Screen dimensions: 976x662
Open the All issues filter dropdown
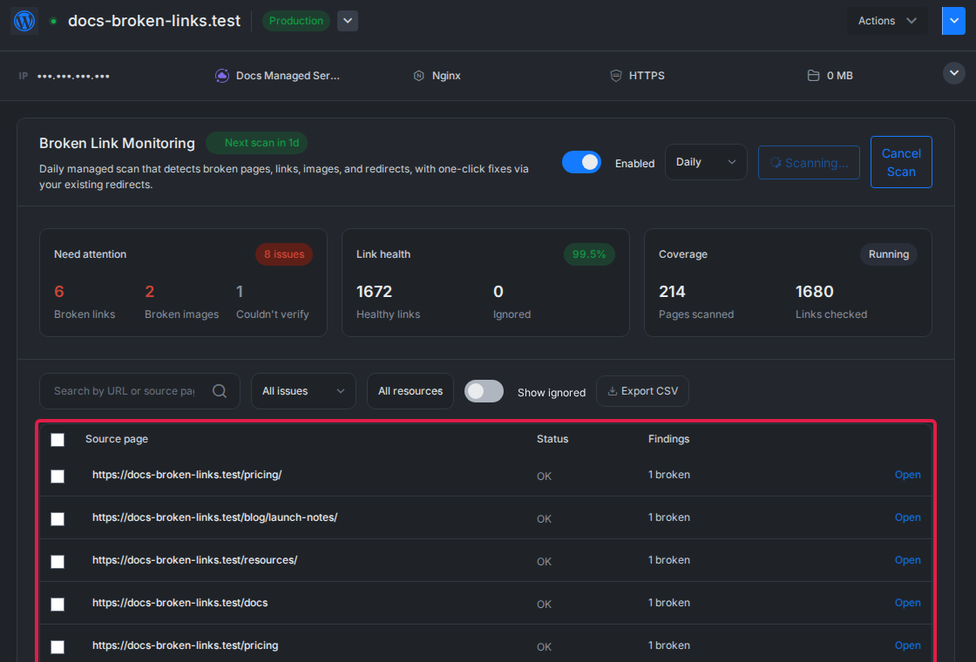304,391
